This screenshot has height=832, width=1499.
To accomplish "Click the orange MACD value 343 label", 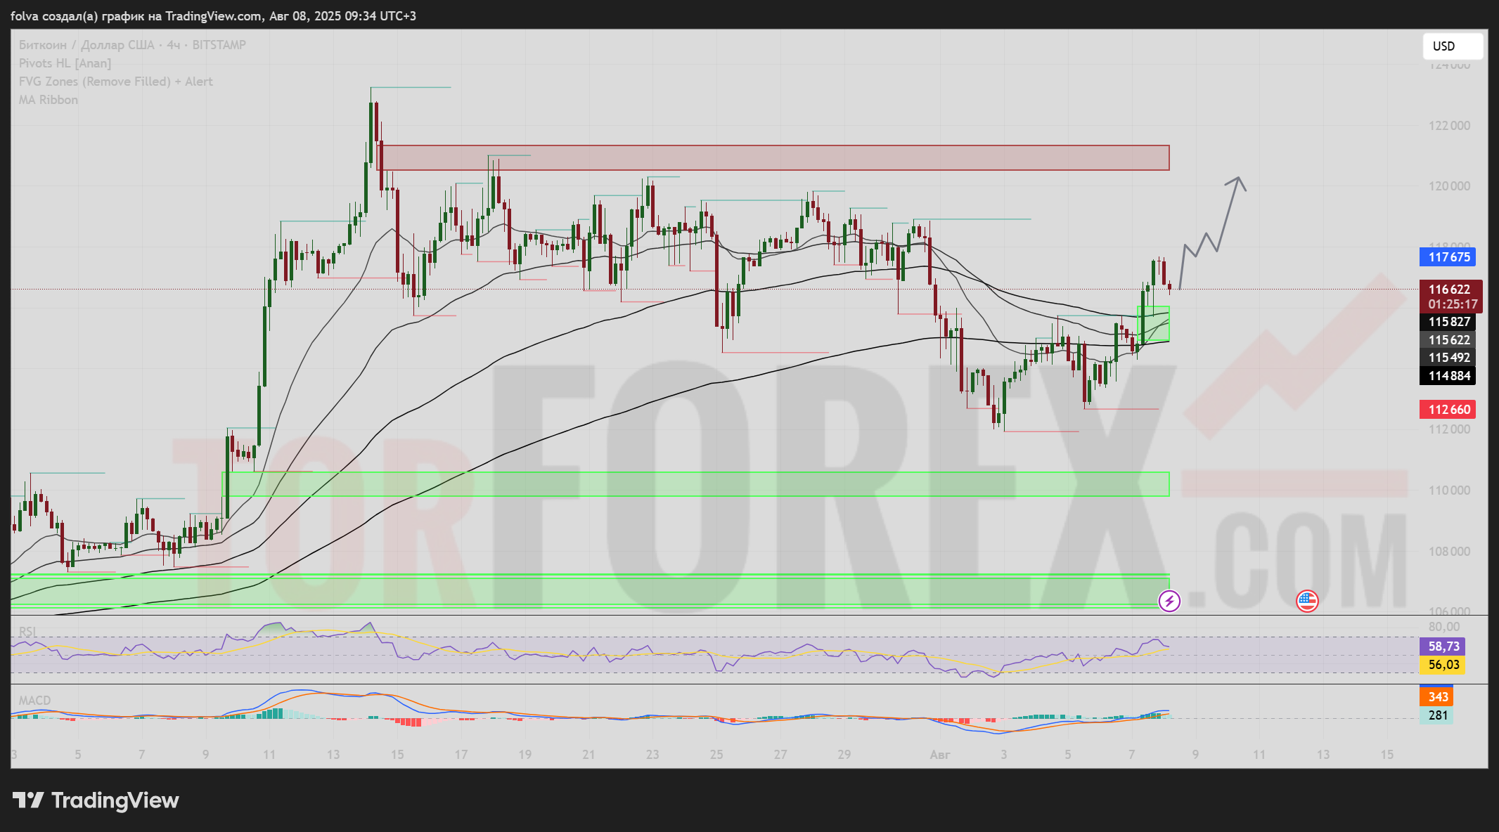I will 1437,696.
